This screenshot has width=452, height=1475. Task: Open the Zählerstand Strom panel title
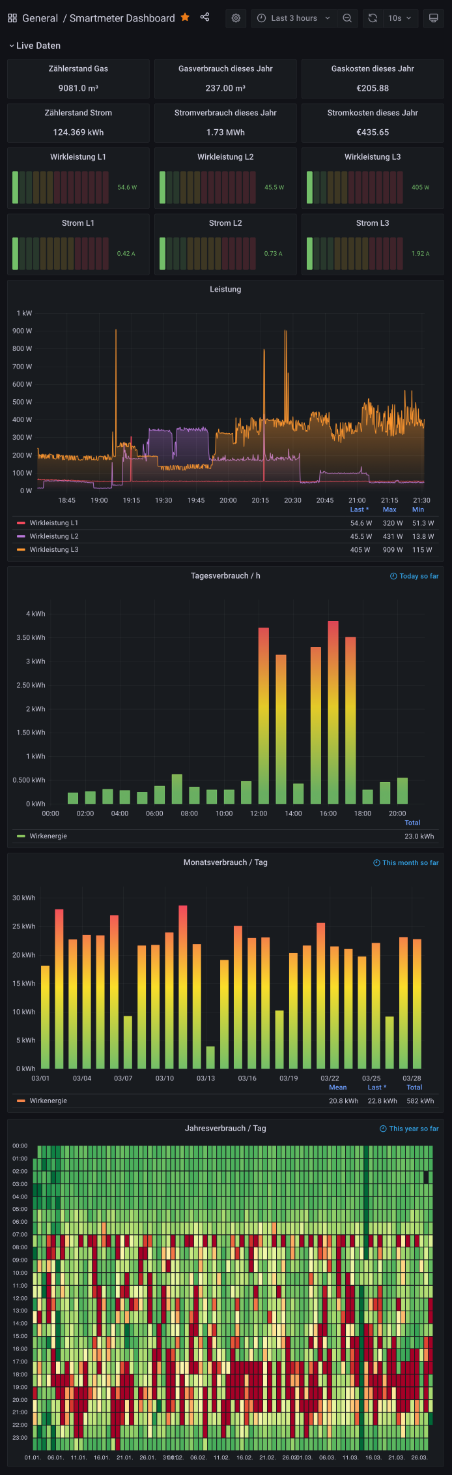click(x=78, y=113)
